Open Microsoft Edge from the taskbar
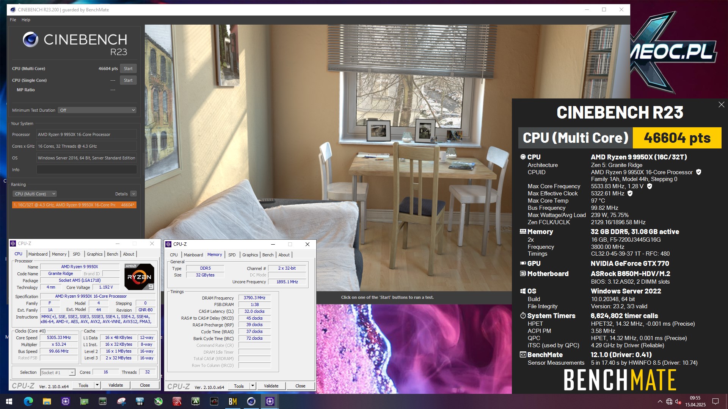This screenshot has width=728, height=409. point(28,401)
